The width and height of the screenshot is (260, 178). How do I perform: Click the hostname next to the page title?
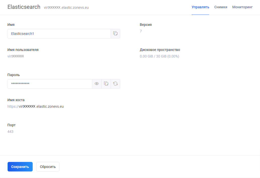pos(66,8)
